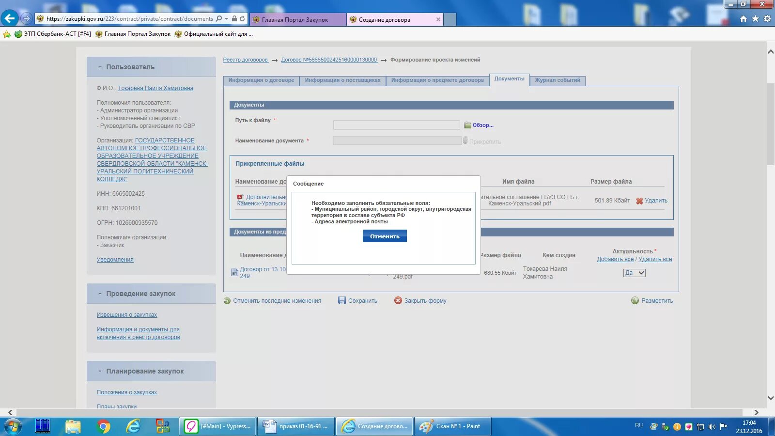Image resolution: width=775 pixels, height=436 pixels.
Task: Click the paperclip Прикрепить icon
Action: coord(465,140)
